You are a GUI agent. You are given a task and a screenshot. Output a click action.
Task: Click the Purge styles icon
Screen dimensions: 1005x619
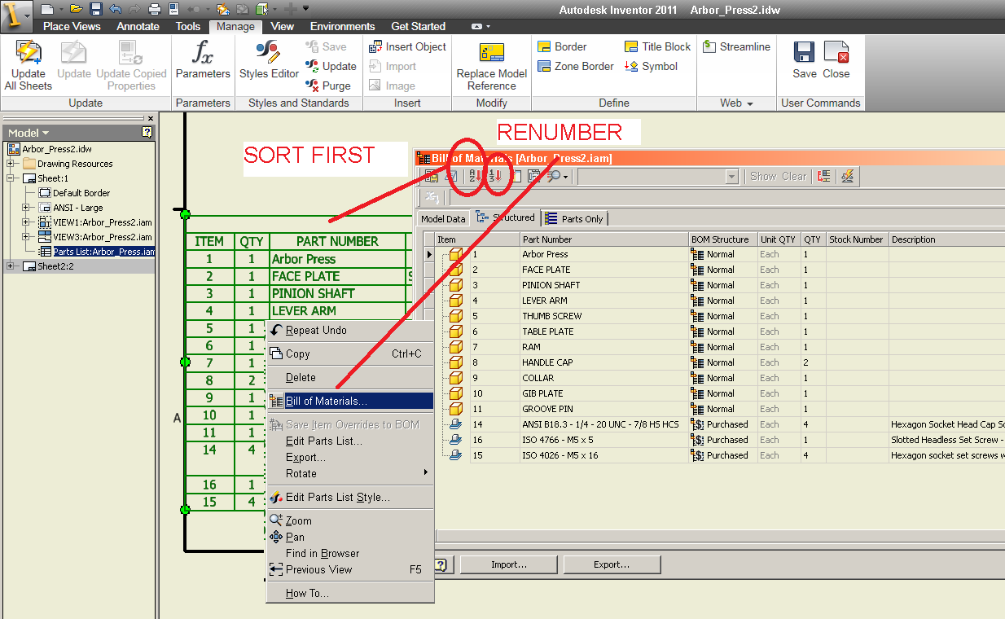312,86
